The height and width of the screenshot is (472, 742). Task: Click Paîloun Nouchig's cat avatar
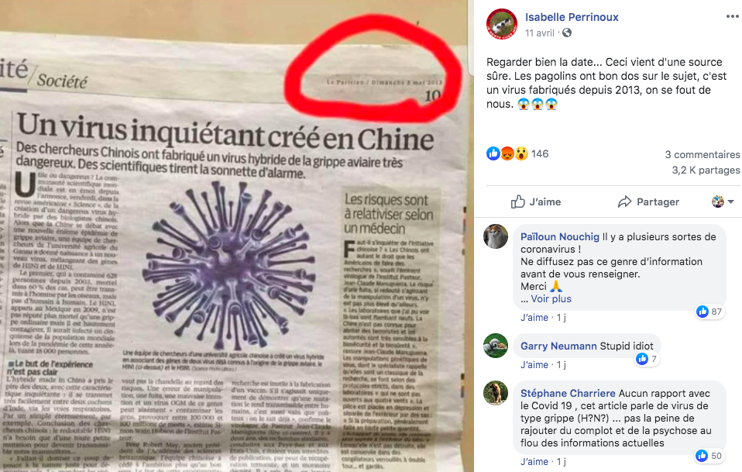tap(496, 236)
